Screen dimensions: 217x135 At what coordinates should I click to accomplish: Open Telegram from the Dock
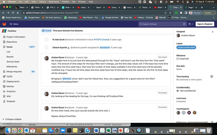pos(87,130)
